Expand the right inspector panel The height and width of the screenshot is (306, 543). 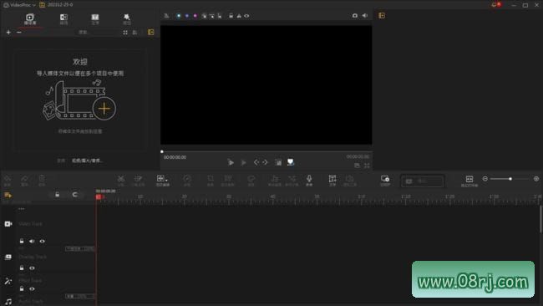(382, 16)
